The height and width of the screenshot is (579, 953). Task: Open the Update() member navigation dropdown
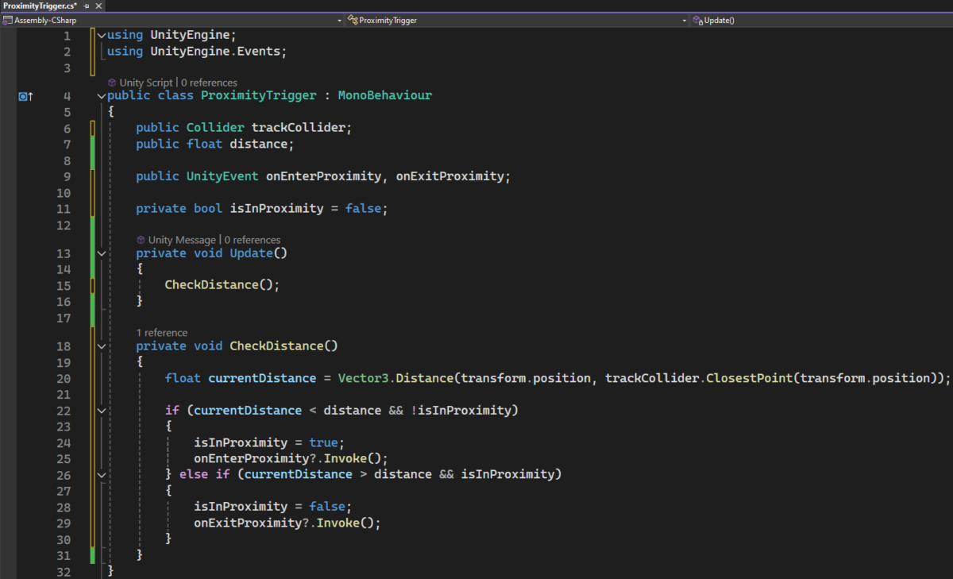[822, 20]
